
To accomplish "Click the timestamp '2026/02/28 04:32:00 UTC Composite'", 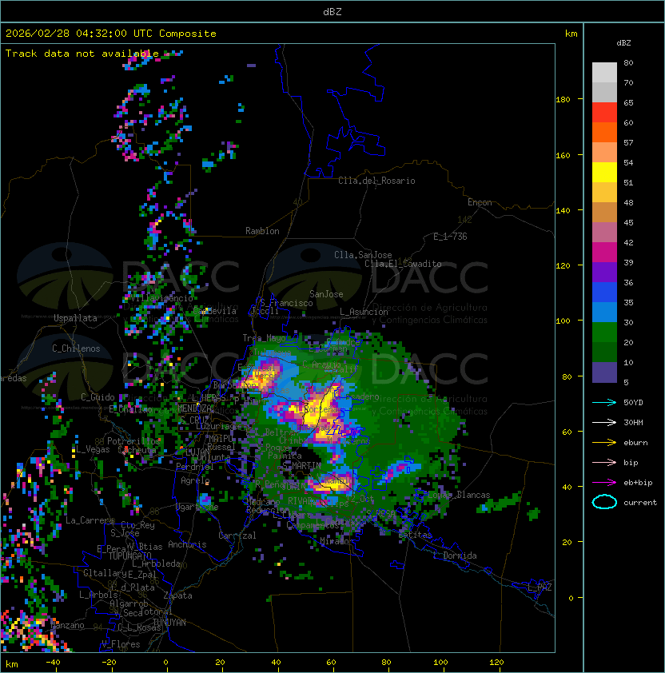I will (x=111, y=34).
